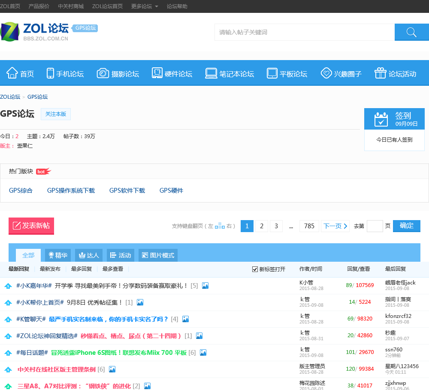Screen dimensions: 429x390
Task: Go to last page 785
Action: point(309,226)
